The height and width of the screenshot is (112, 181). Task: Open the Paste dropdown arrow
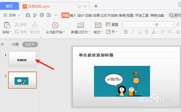[x=11, y=32]
